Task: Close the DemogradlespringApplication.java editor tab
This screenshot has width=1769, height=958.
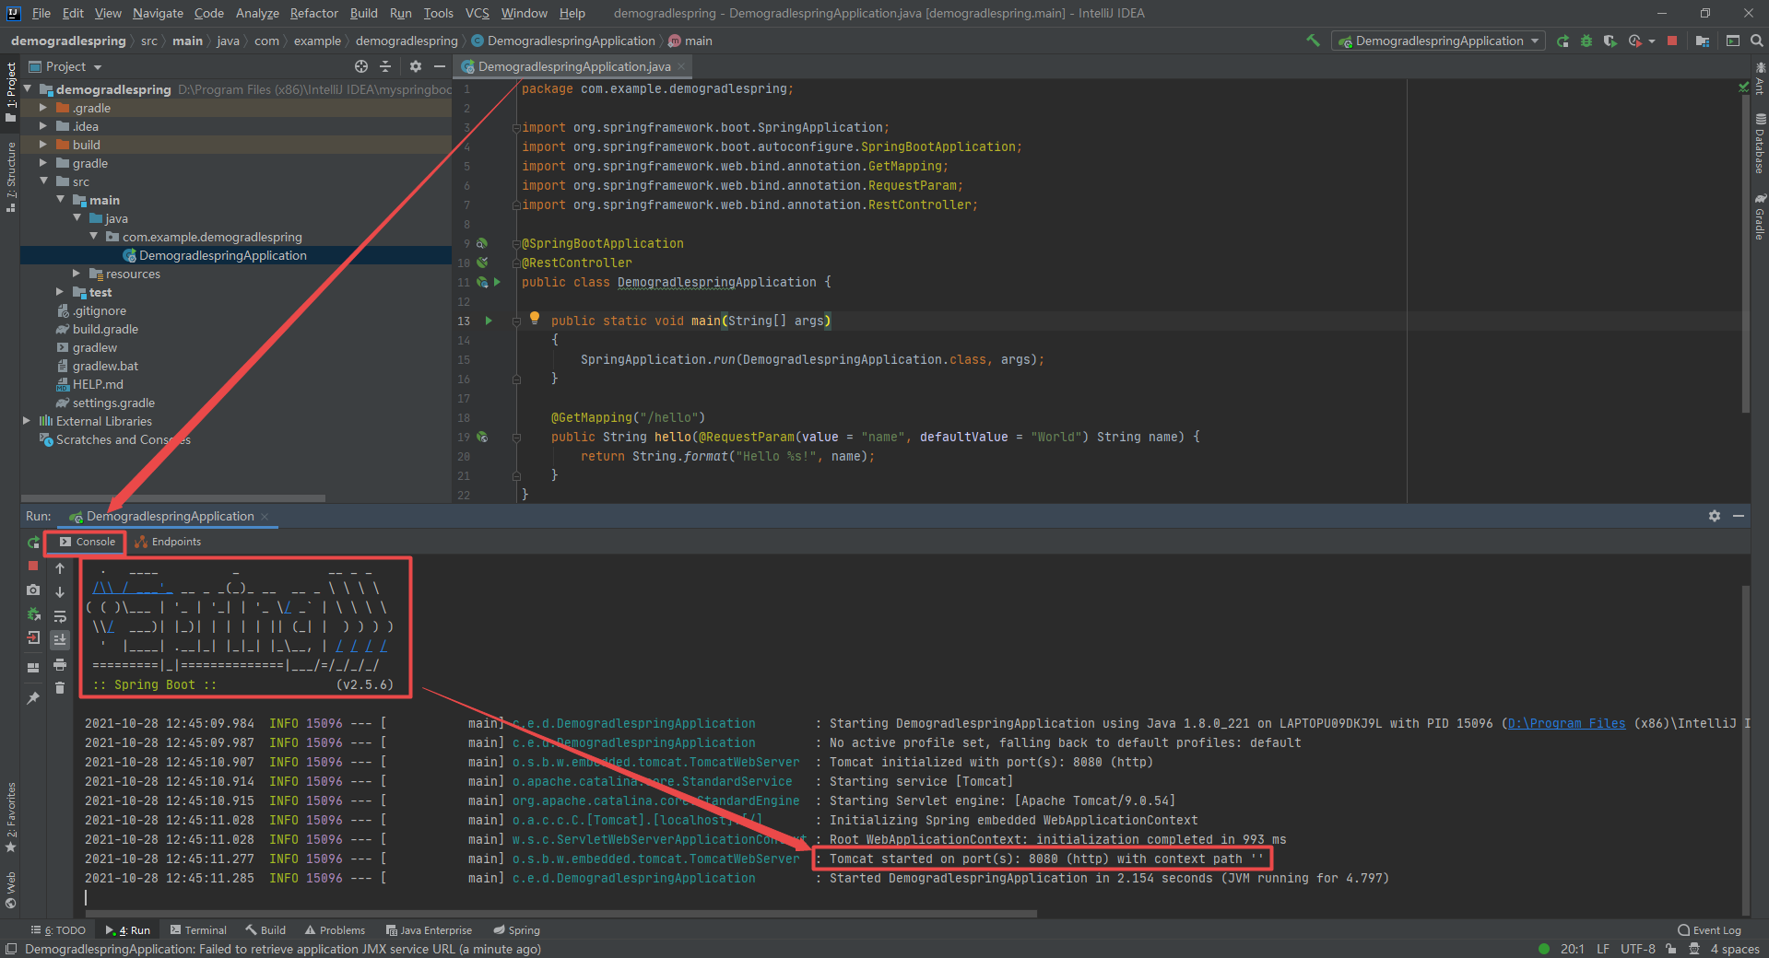Action: [x=681, y=66]
